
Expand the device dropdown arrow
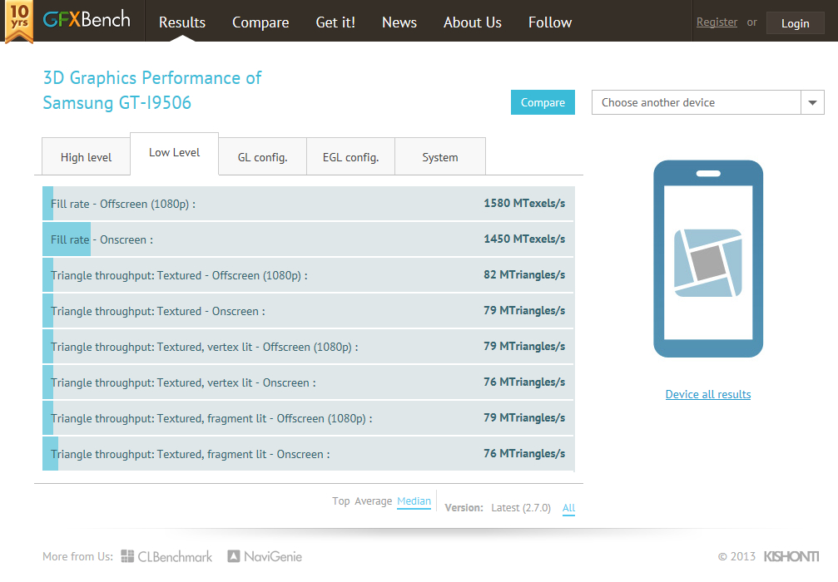[812, 102]
